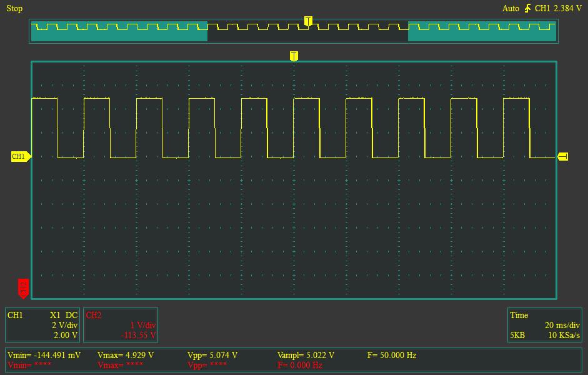This screenshot has height=375, width=588.
Task: Click the red CH2 channel marker
Action: [x=23, y=289]
